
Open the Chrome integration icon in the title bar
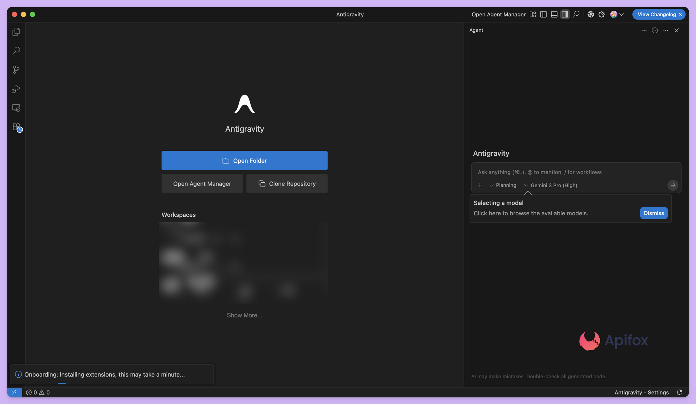click(x=591, y=14)
